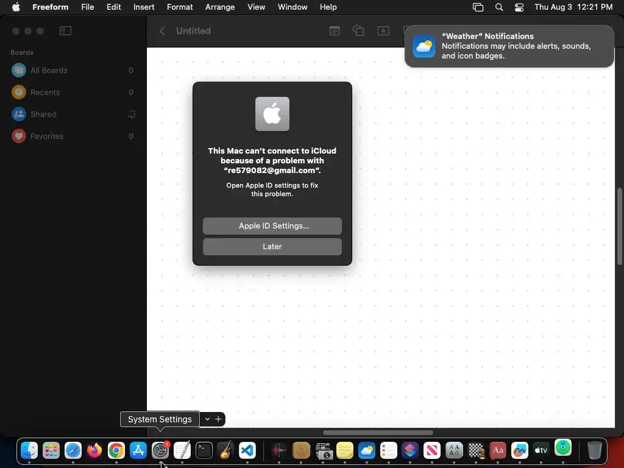Open the Insert menu

pos(144,7)
